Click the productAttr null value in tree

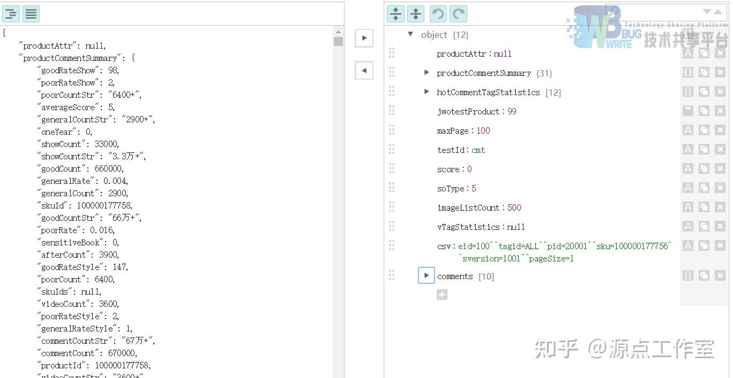pyautogui.click(x=503, y=53)
